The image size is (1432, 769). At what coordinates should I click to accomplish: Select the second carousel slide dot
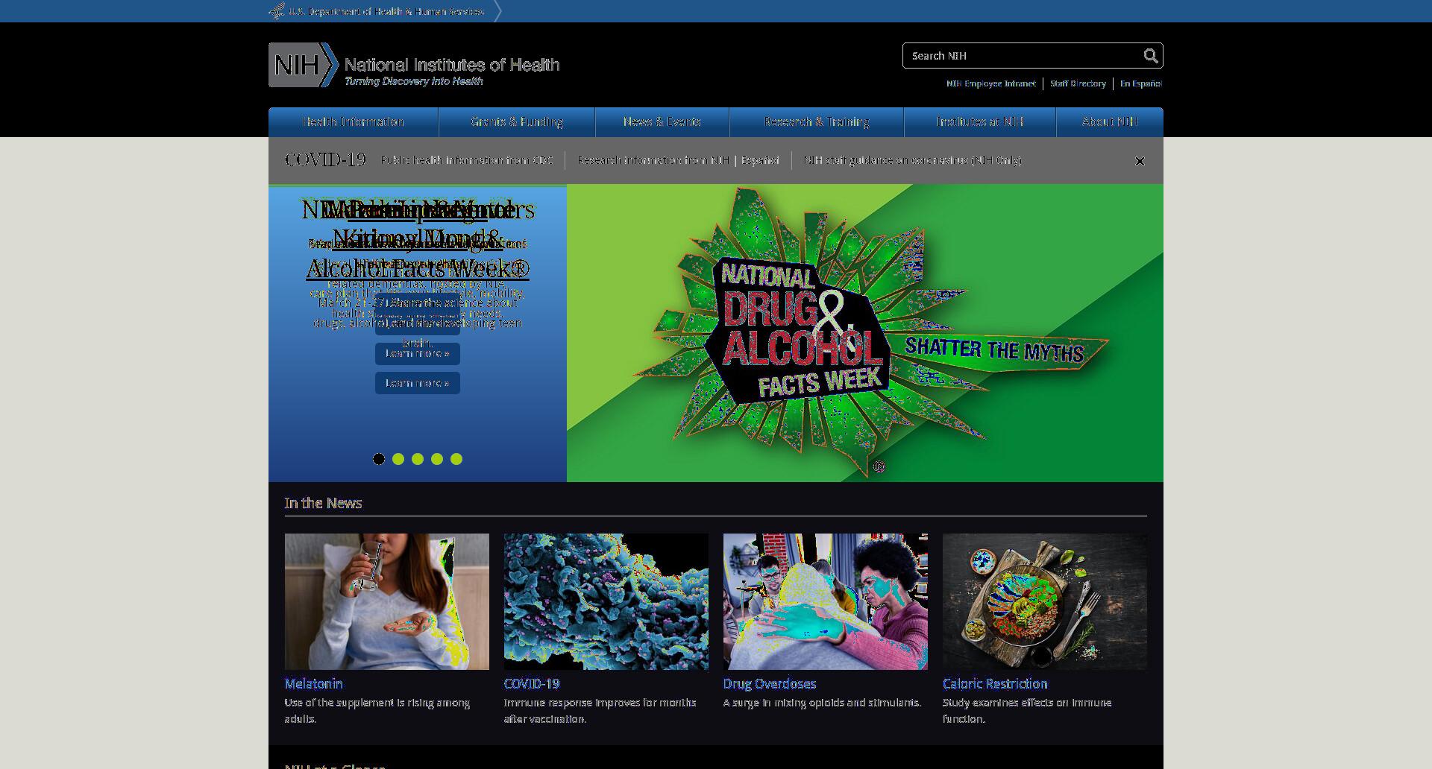(x=398, y=459)
